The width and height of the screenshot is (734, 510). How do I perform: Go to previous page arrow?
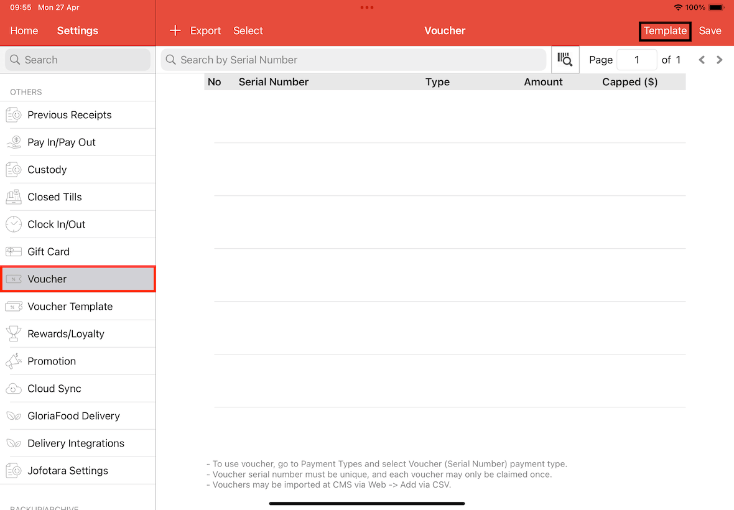701,60
